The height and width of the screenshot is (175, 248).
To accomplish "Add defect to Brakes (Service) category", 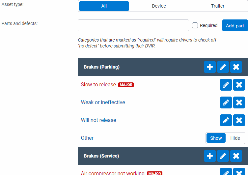I will (210, 156).
